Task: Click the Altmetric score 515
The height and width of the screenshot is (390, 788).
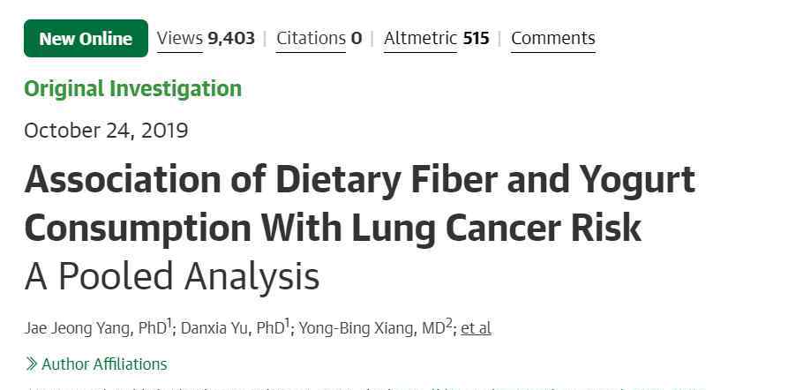Action: pos(476,39)
